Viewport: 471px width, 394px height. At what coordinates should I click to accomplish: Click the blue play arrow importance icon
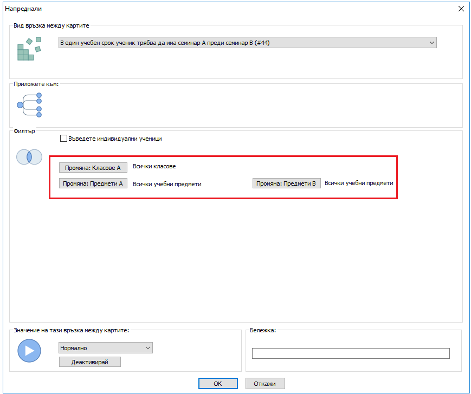pyautogui.click(x=29, y=351)
